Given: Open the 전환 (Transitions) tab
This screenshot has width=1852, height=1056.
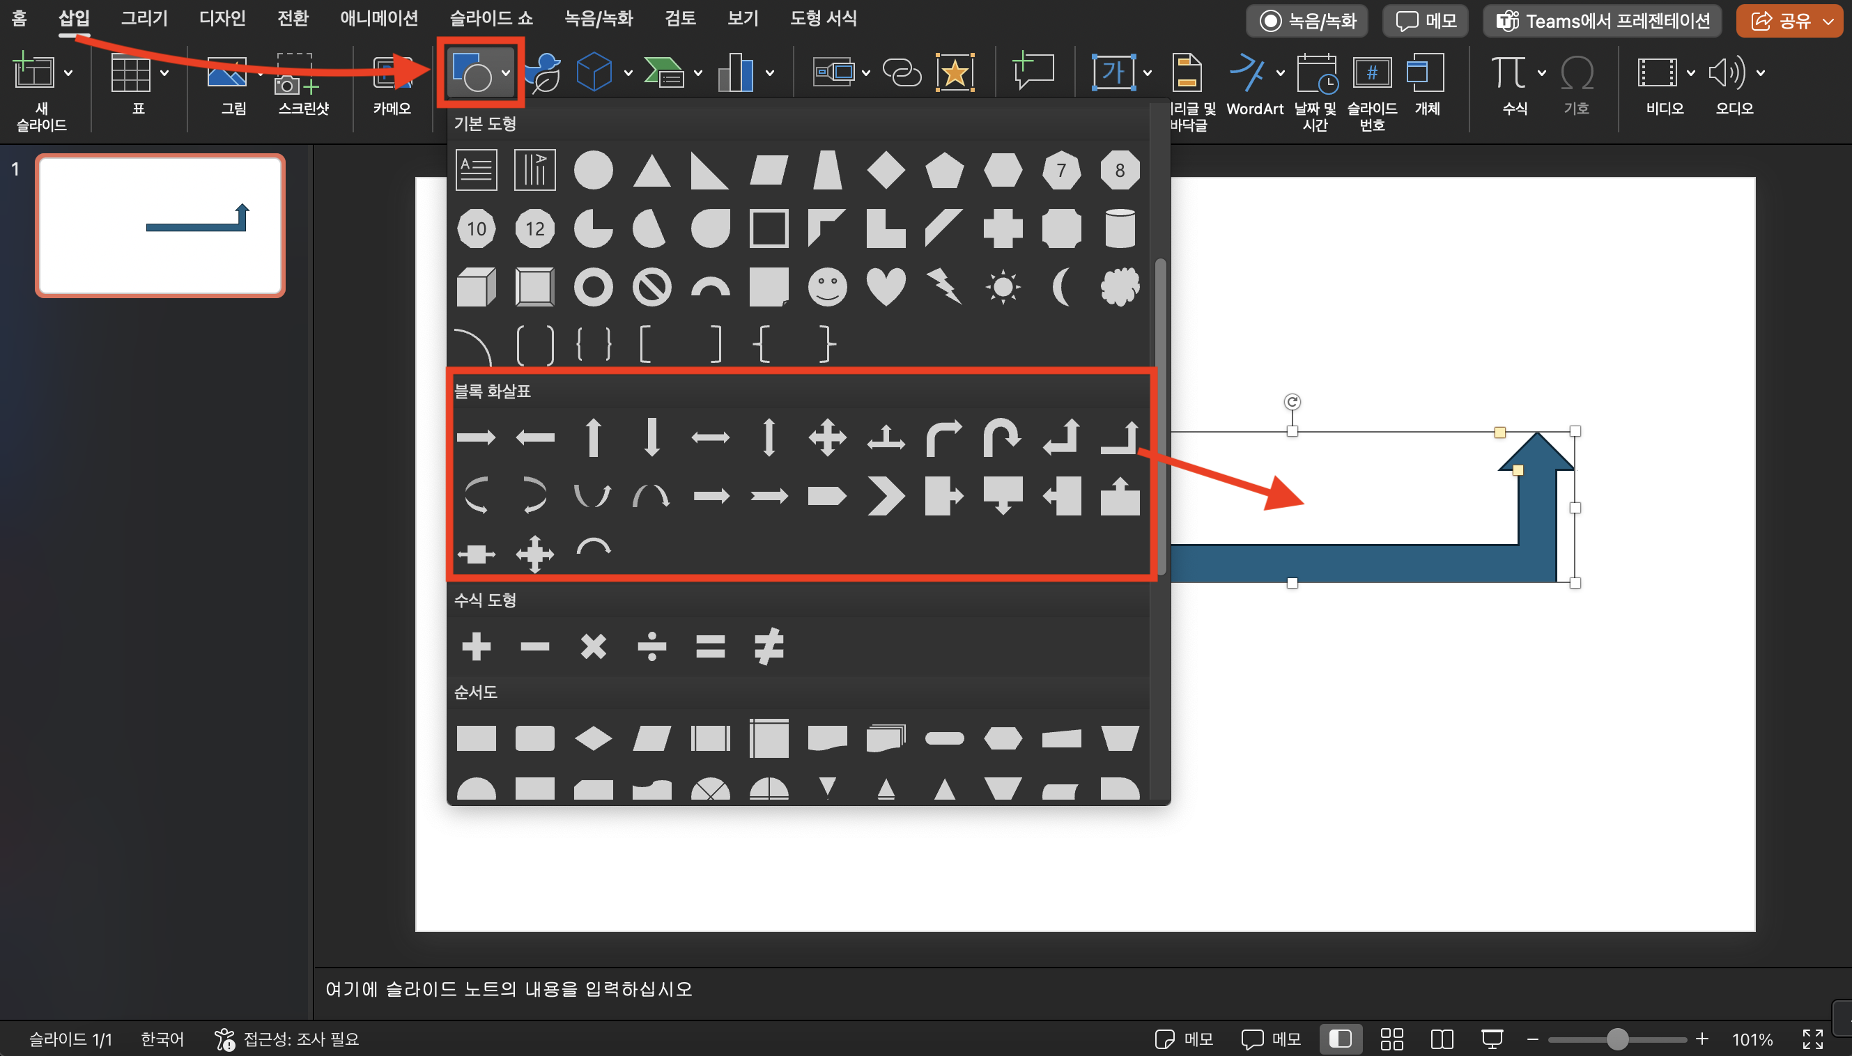Looking at the screenshot, I should pyautogui.click(x=293, y=18).
